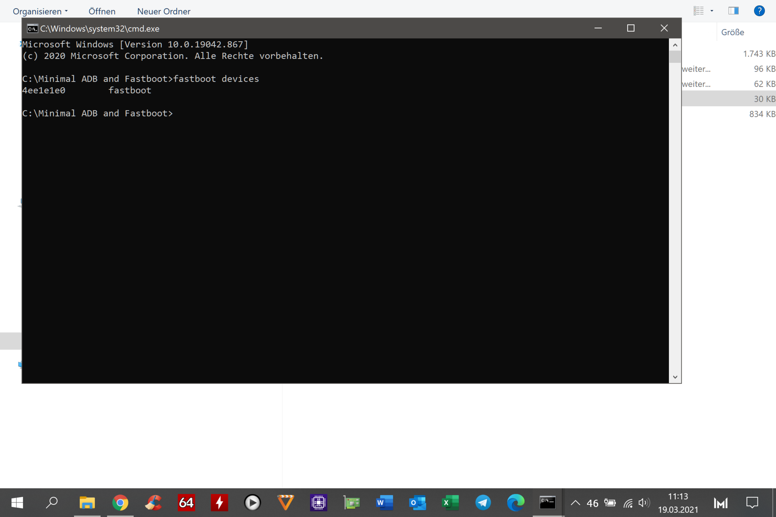Click cmd scrollbar down arrow
This screenshot has height=517, width=776.
(675, 377)
